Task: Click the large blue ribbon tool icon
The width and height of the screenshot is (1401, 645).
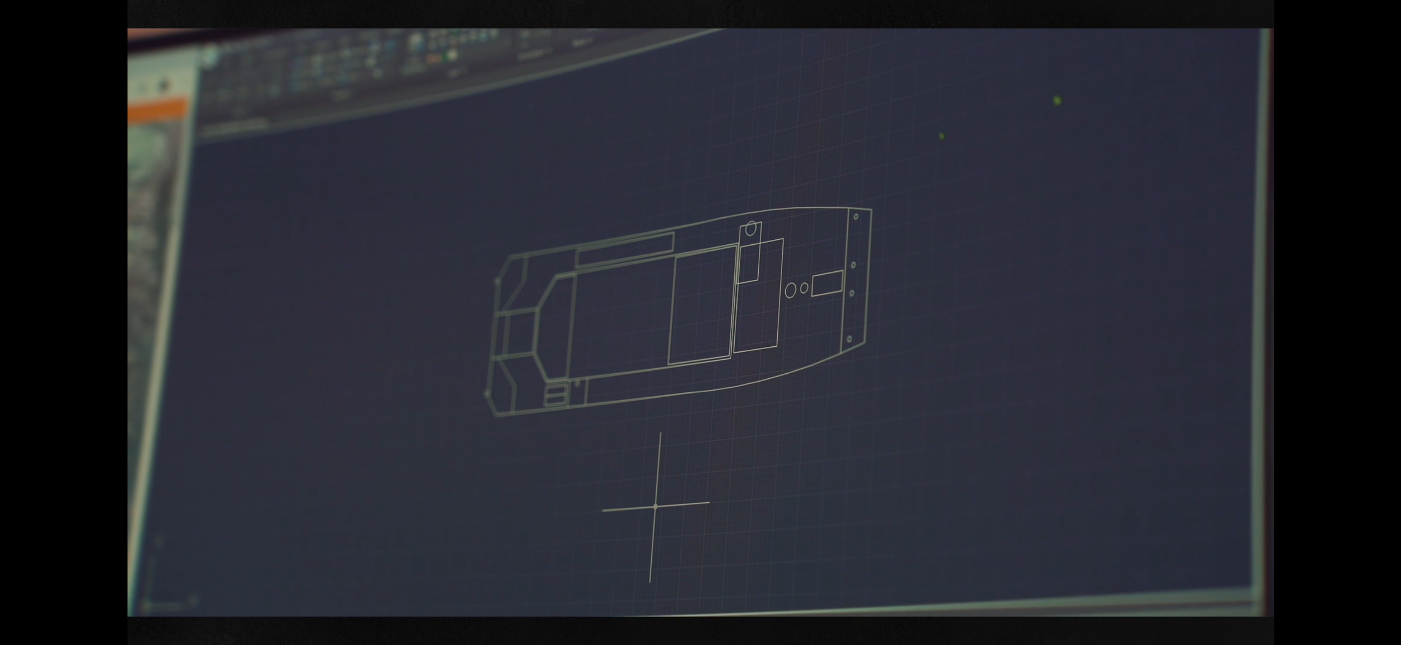Action: 416,41
